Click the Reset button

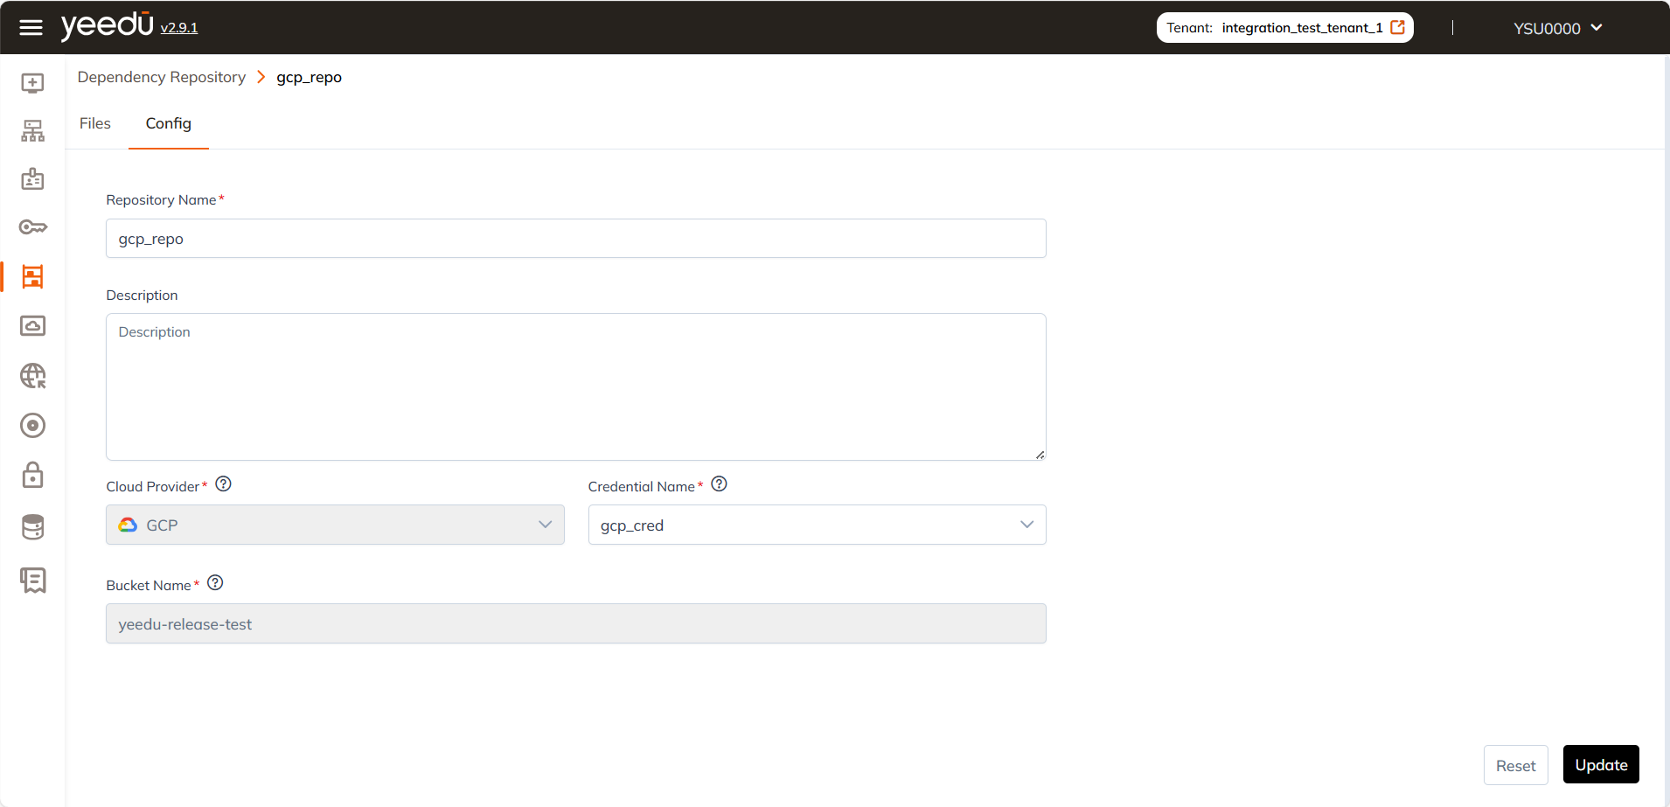point(1515,764)
